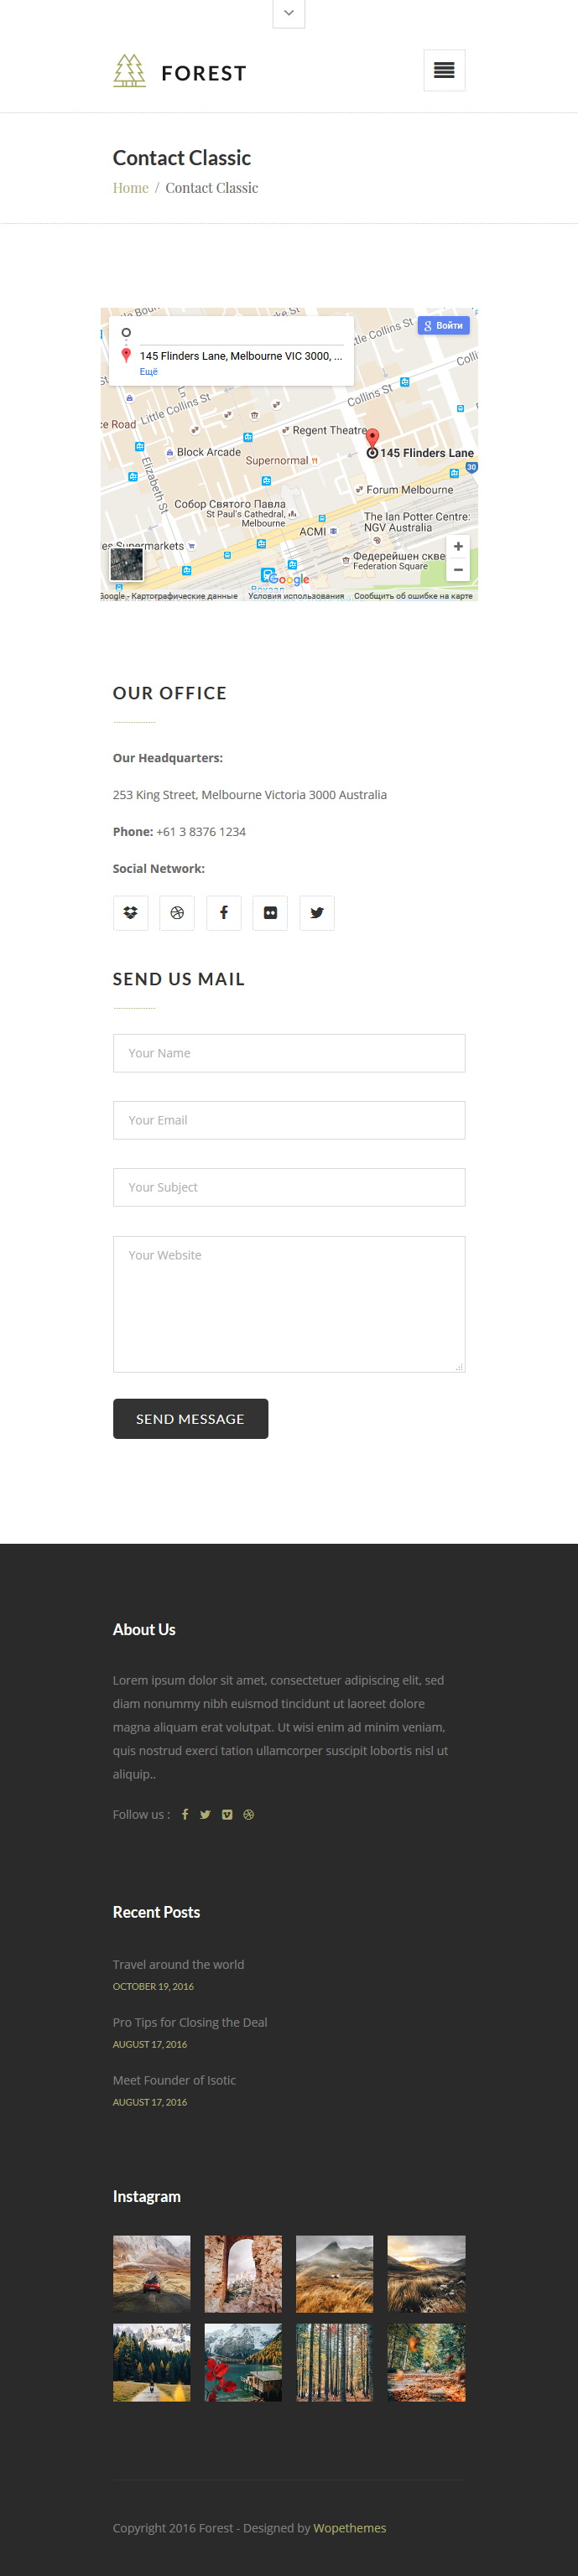Focus the Your Name field
Image resolution: width=578 pixels, height=2576 pixels.
pyautogui.click(x=289, y=1053)
